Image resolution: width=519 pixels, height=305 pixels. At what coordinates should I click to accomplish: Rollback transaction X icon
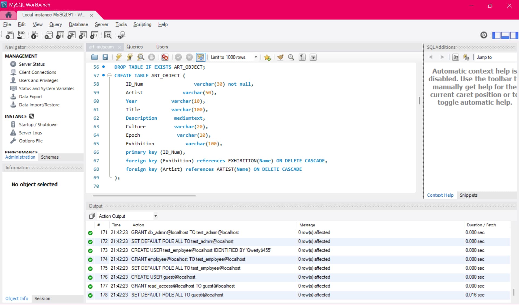pyautogui.click(x=189, y=57)
